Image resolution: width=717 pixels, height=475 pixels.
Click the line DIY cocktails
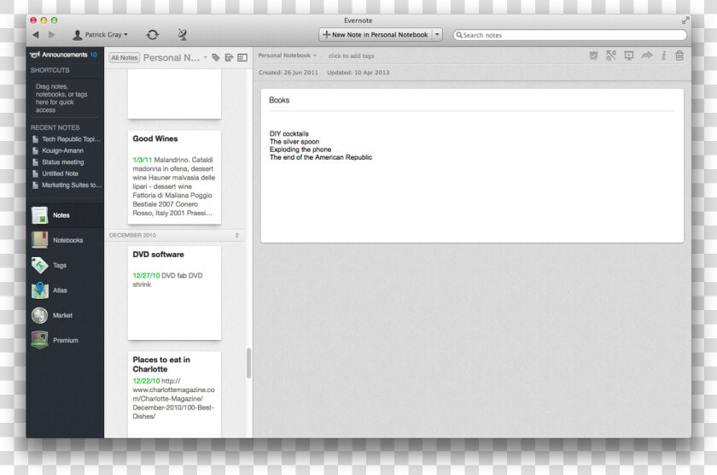(x=289, y=133)
